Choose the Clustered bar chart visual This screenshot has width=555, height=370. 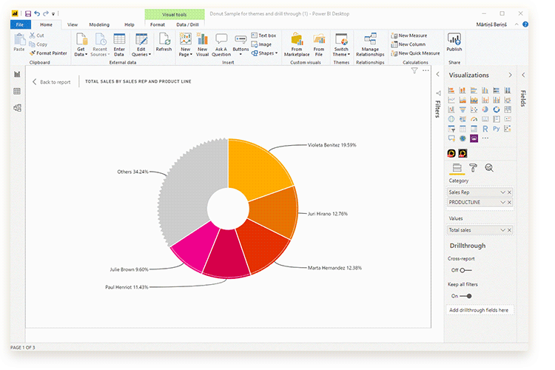click(474, 90)
